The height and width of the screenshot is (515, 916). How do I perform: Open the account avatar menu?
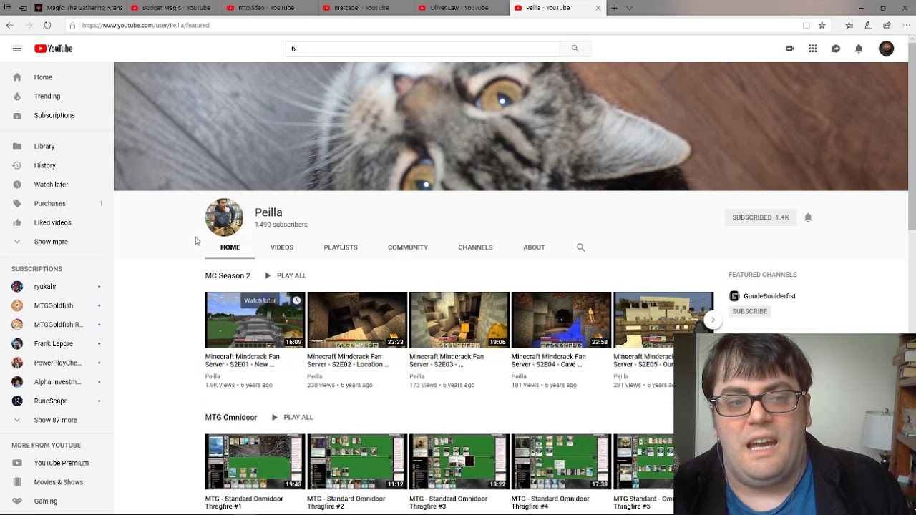(x=886, y=49)
